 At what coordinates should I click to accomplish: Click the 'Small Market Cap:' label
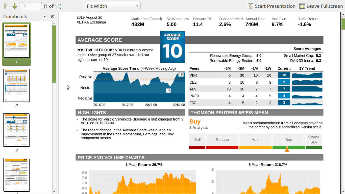pos(299,56)
